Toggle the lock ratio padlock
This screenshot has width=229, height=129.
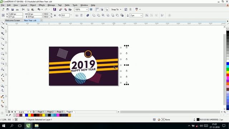pos(55,15)
